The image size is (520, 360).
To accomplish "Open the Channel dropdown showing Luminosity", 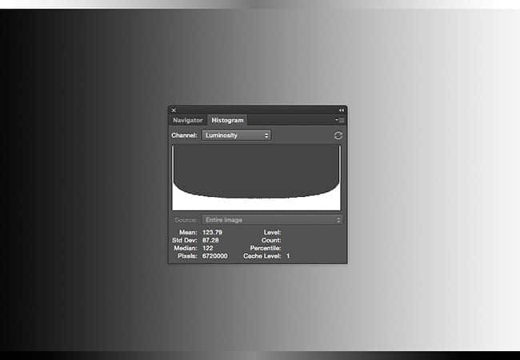I will tap(237, 135).
